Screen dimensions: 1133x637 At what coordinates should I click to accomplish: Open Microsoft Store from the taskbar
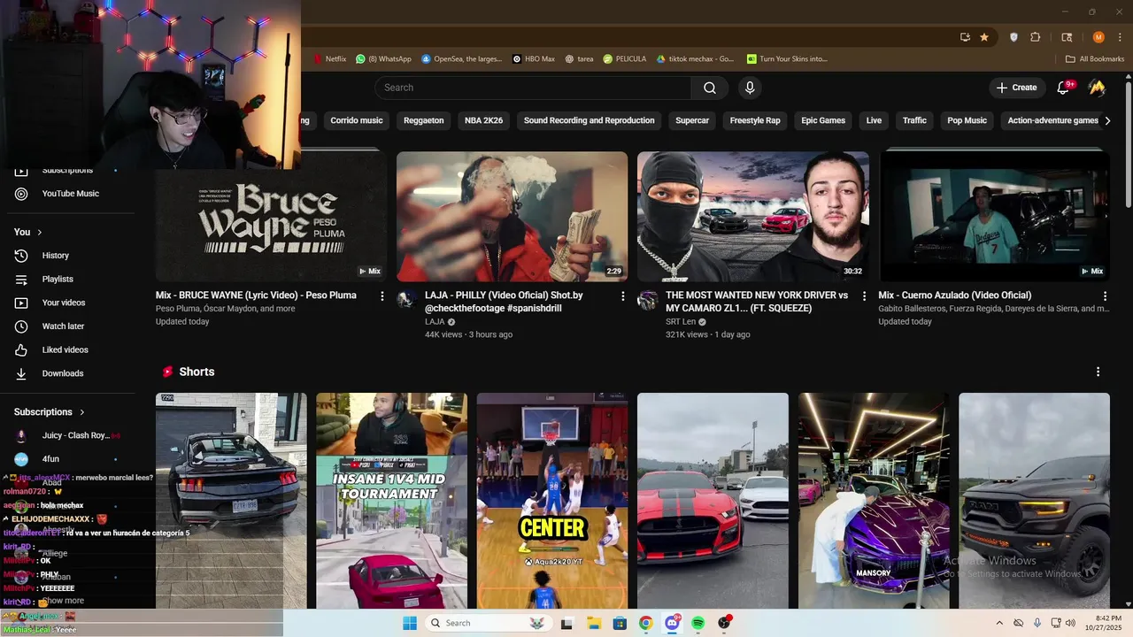coord(620,623)
